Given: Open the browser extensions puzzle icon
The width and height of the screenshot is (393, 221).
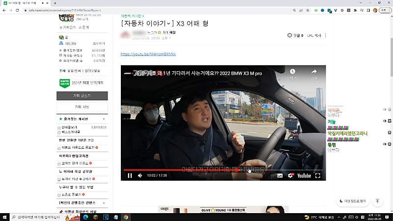Looking at the screenshot, I should point(355,10).
